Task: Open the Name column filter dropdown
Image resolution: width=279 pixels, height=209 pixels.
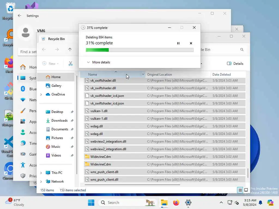Action: pos(143,75)
